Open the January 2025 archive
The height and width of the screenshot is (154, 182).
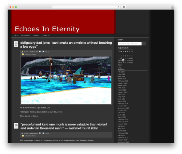(x=122, y=92)
